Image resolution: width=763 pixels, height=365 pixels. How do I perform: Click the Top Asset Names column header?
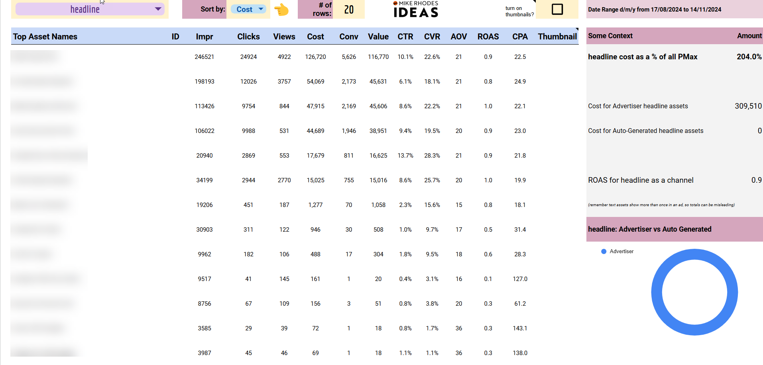click(x=45, y=37)
